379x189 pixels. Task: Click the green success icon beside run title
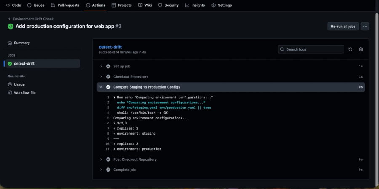[11, 27]
